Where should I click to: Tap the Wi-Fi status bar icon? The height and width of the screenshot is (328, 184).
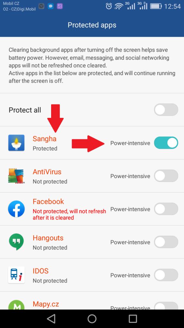tap(119, 6)
